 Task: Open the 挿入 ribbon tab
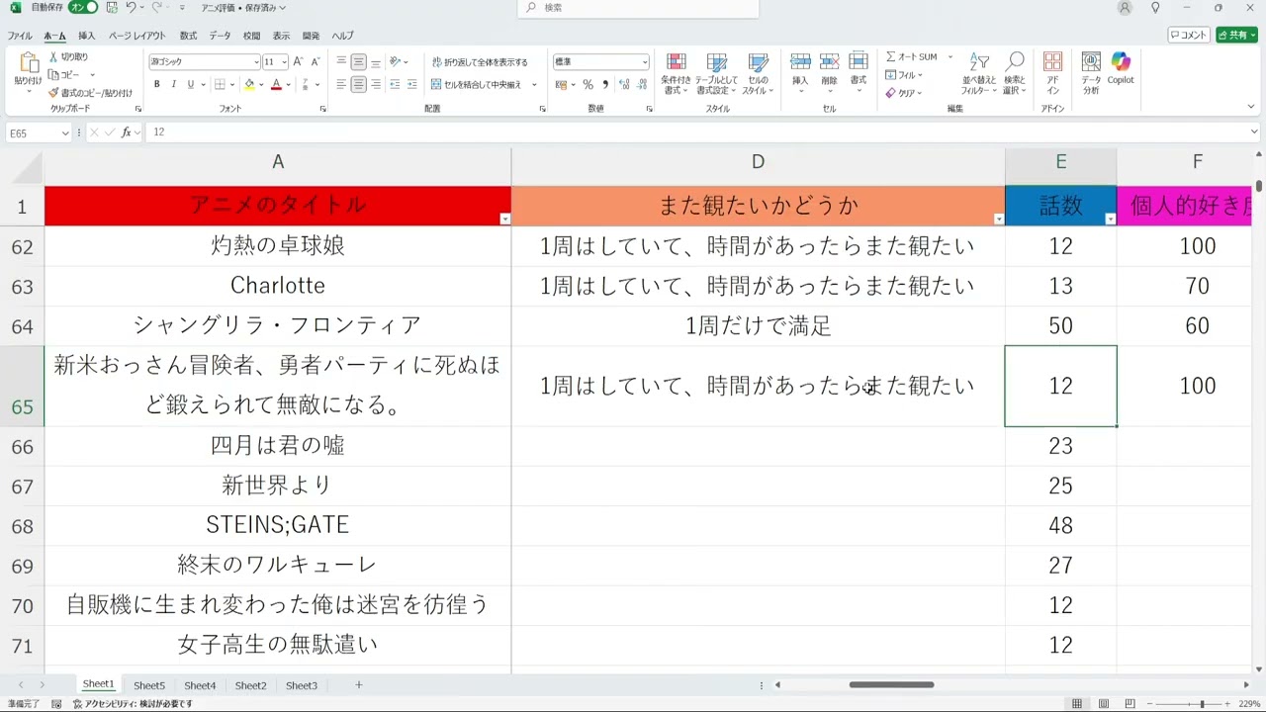87,36
